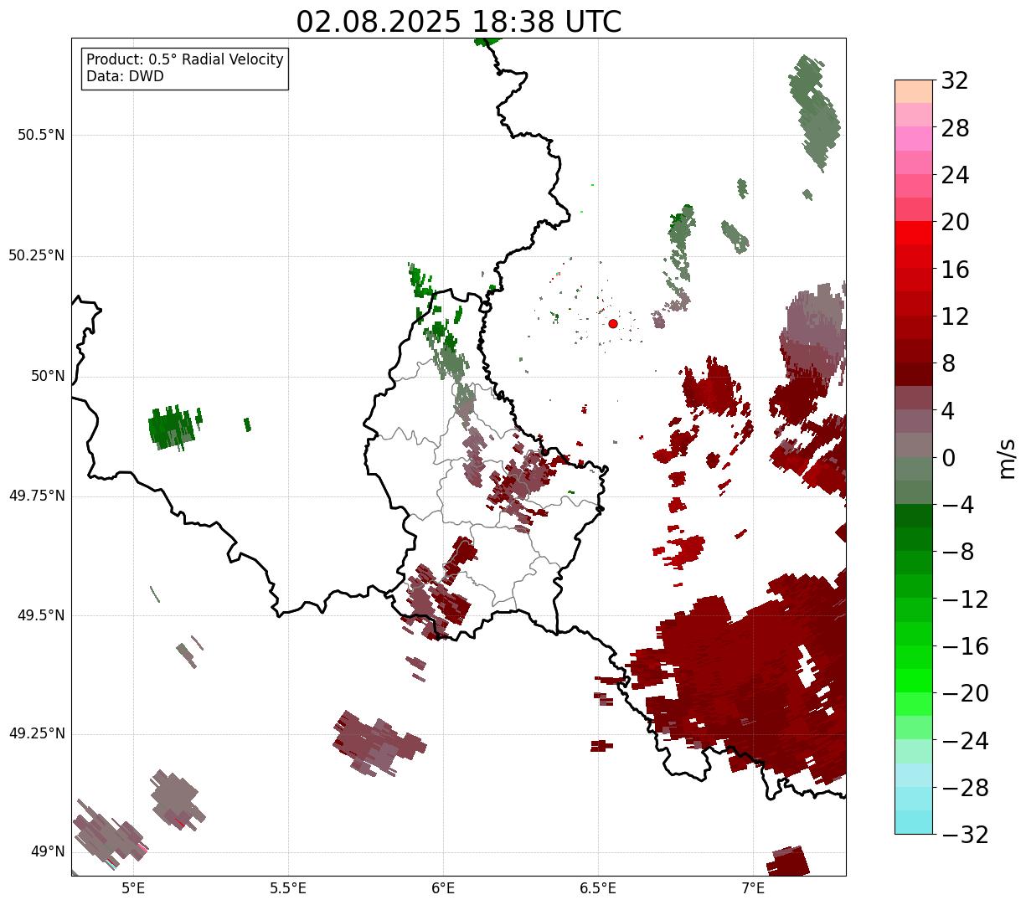This screenshot has height=905, width=1026.
Task: Click the colorbar tick label −8
Action: coord(957,552)
